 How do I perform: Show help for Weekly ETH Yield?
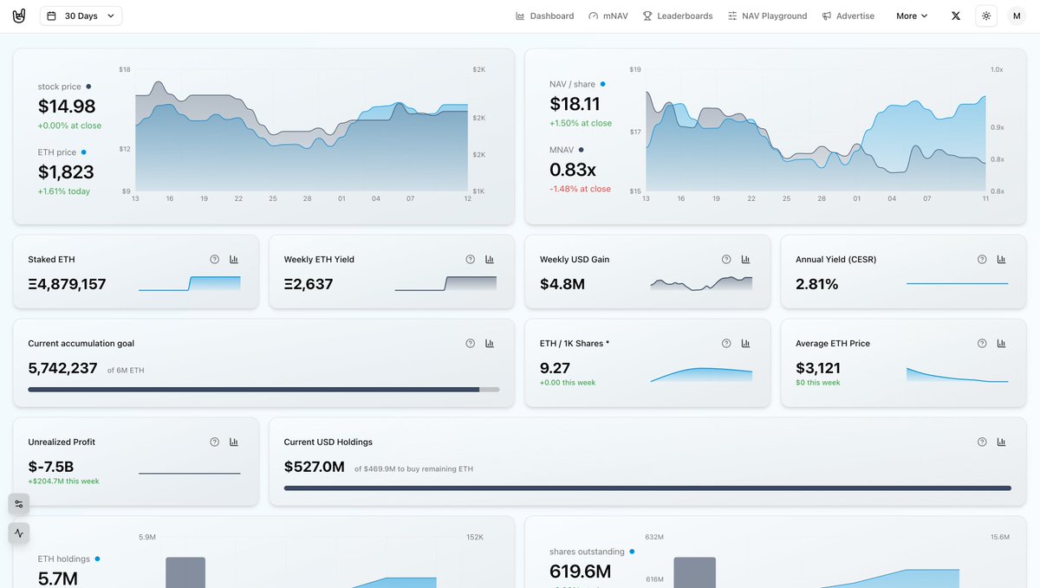click(471, 259)
